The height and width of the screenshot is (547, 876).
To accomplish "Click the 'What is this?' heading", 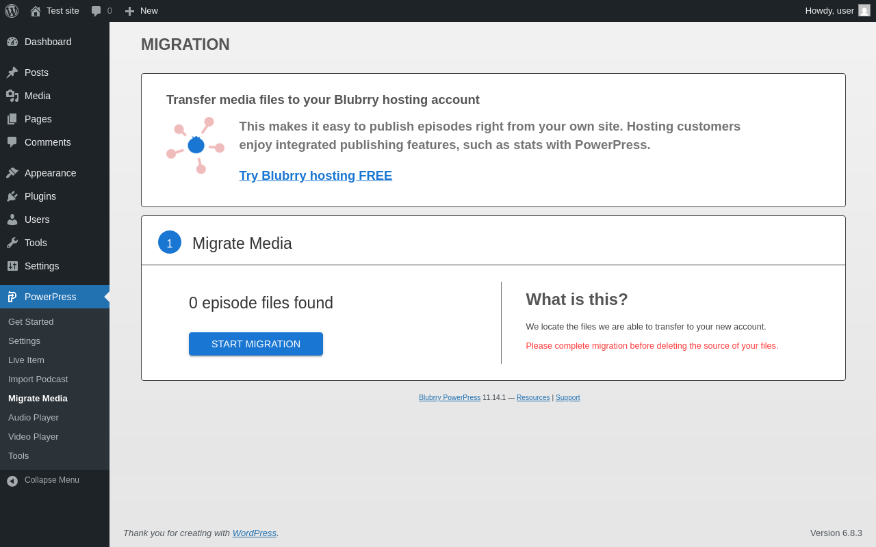I will (x=577, y=299).
